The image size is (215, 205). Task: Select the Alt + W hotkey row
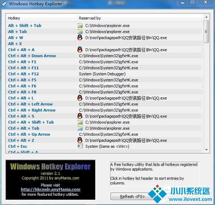click(x=104, y=38)
